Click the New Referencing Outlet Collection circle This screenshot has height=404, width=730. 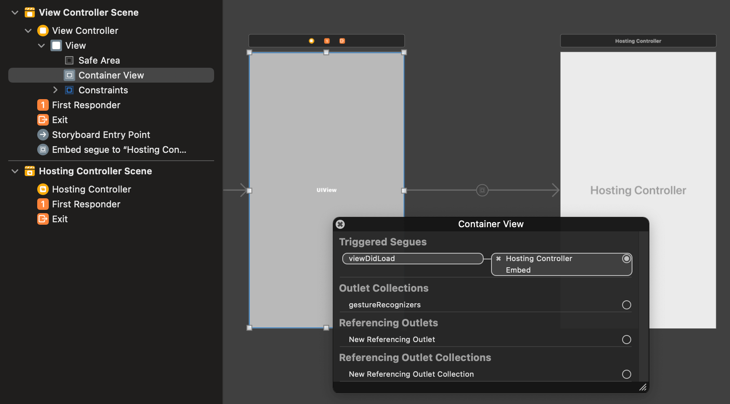pos(627,374)
